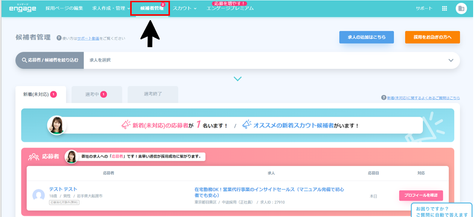Switch to the 選考中 tab
Screen dimensions: 475x217
pyautogui.click(x=97, y=94)
